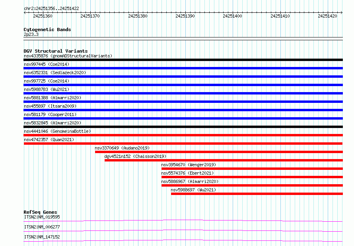Click ruler coordinate 24251390
This screenshot has width=354, height=246.
point(185,16)
